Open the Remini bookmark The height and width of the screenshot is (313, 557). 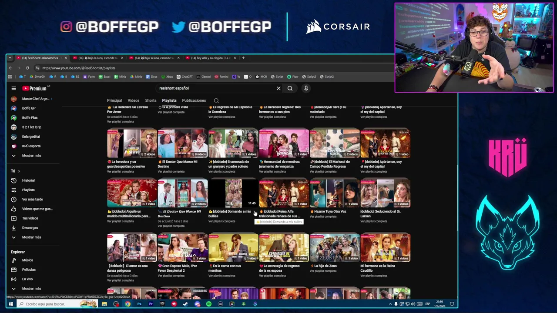click(x=221, y=77)
